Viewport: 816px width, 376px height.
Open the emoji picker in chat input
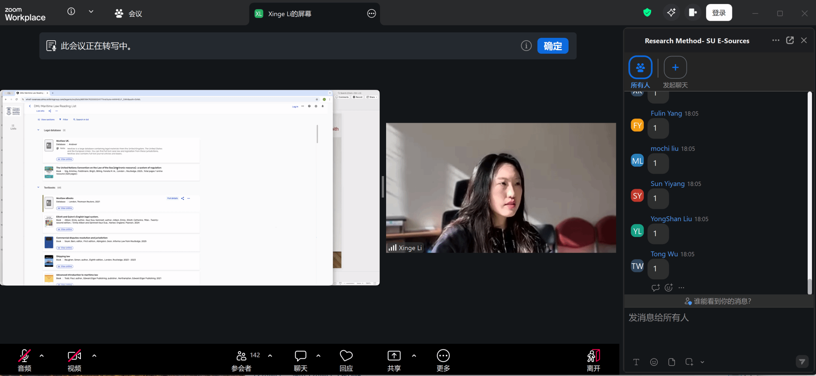[654, 362]
